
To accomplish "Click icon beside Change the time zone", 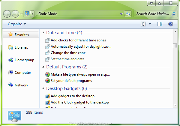I will (x=47, y=53).
